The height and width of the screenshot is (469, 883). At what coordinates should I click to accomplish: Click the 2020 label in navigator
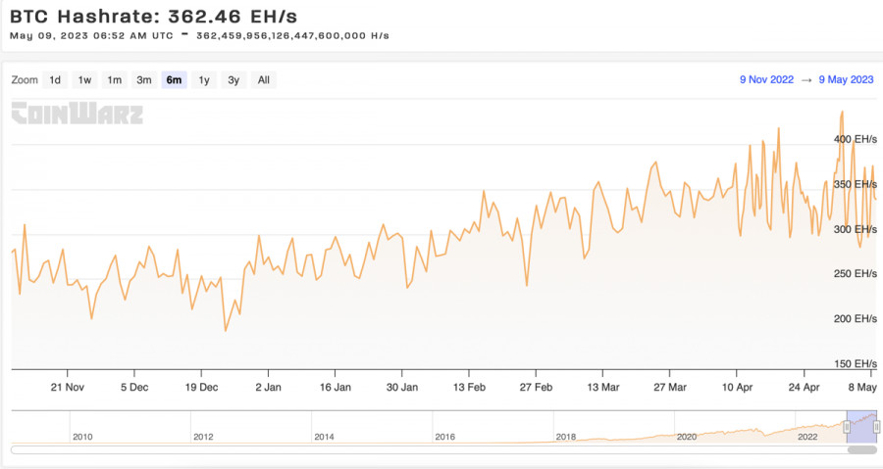click(687, 437)
